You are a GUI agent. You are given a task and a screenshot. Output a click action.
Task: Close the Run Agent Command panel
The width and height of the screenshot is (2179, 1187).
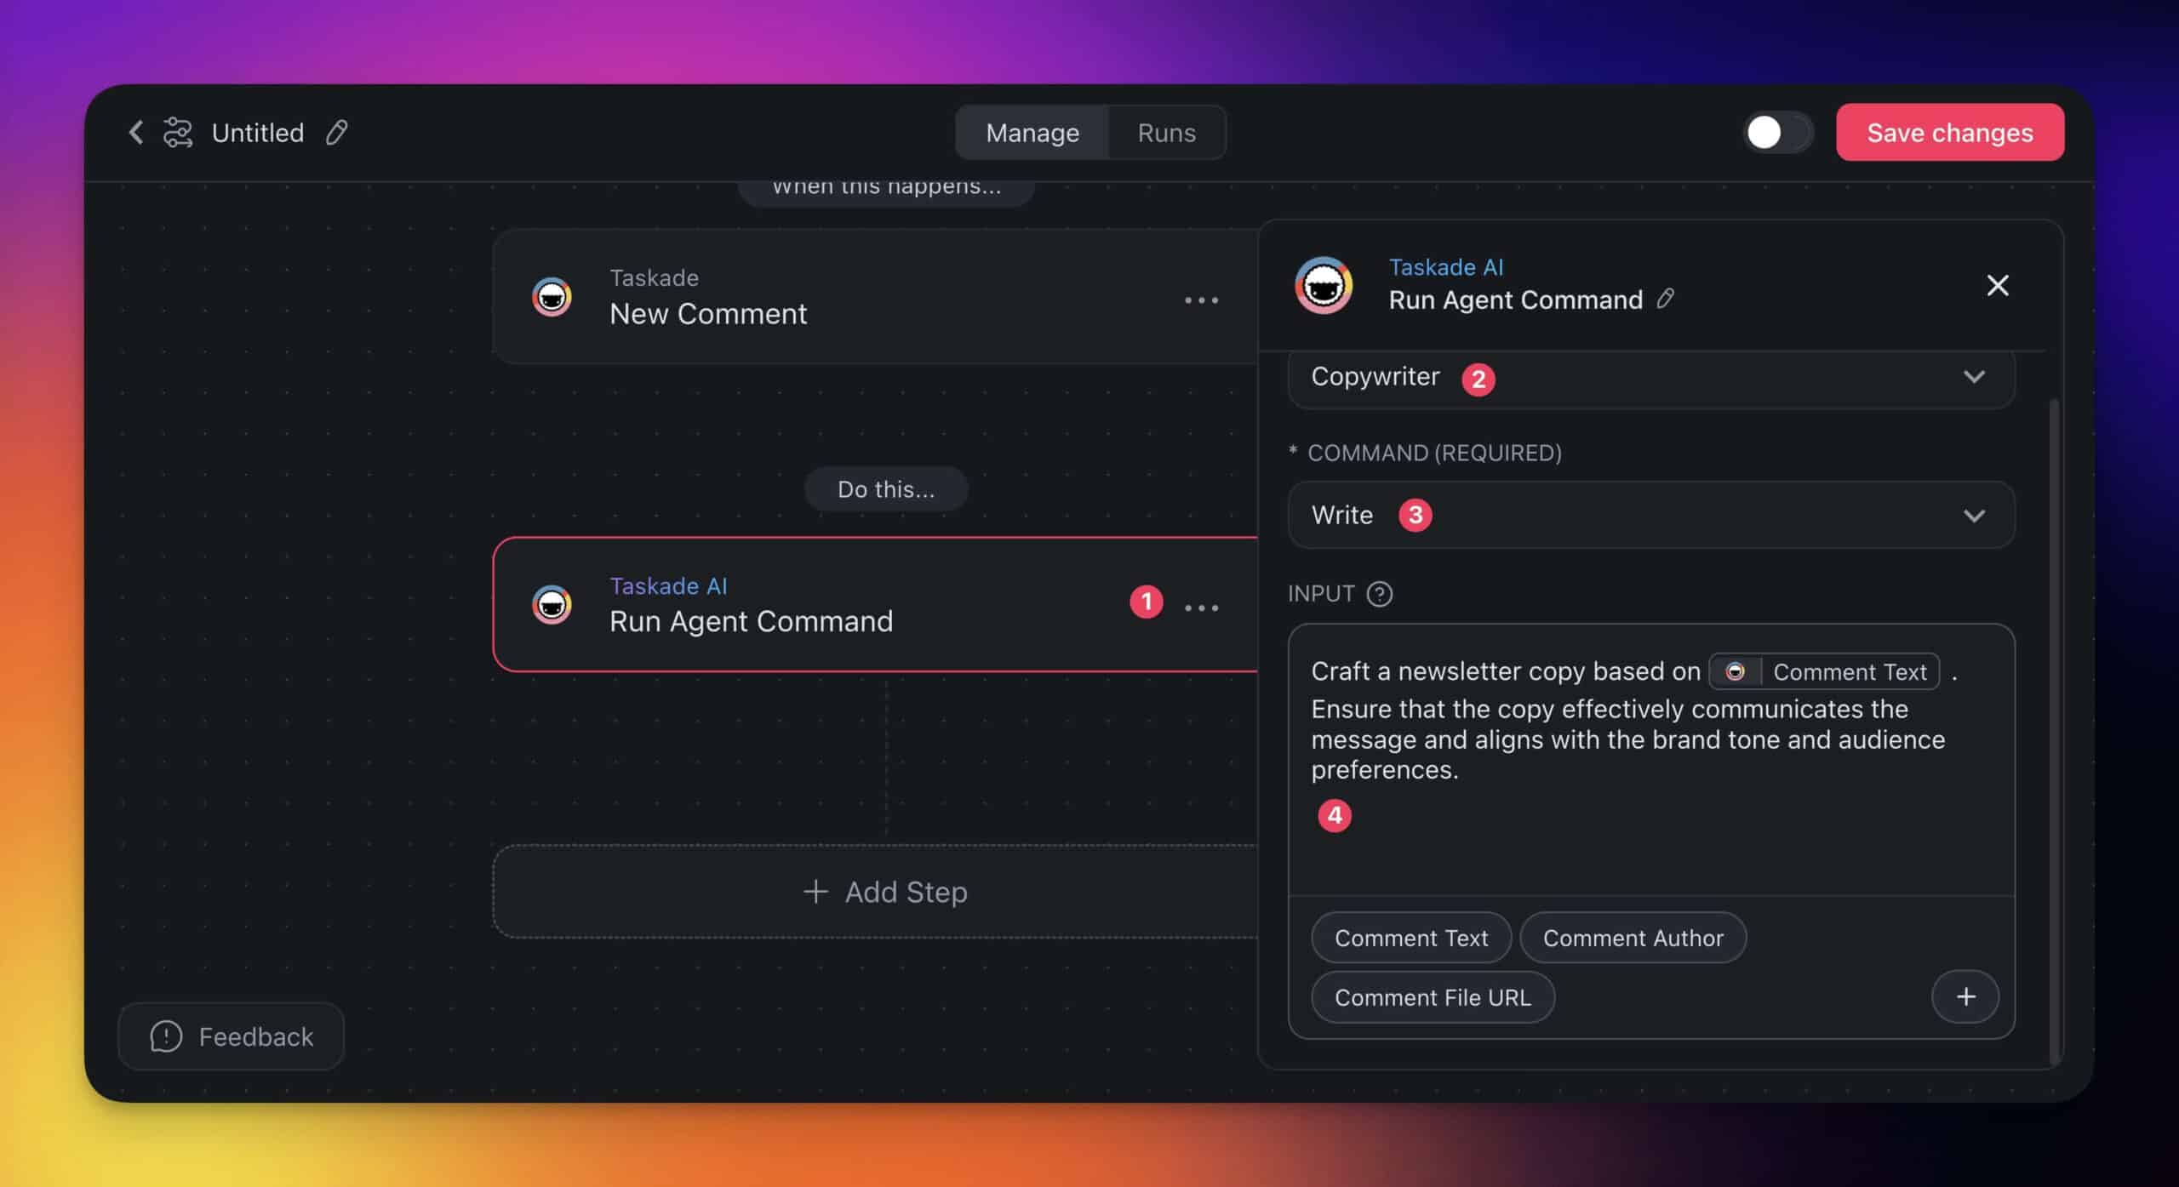(x=1997, y=285)
